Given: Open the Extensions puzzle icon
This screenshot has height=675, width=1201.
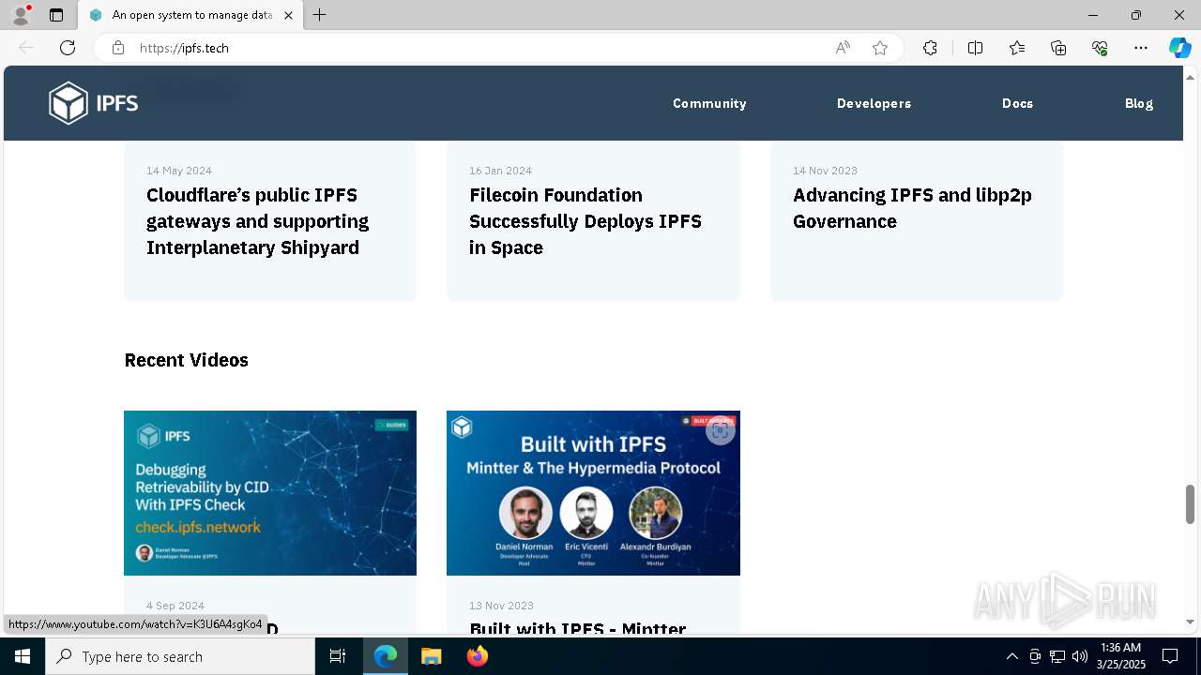Looking at the screenshot, I should click(930, 48).
